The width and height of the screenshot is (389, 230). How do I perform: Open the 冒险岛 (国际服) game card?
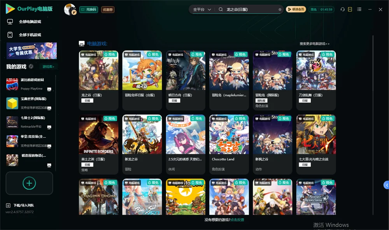click(x=273, y=80)
